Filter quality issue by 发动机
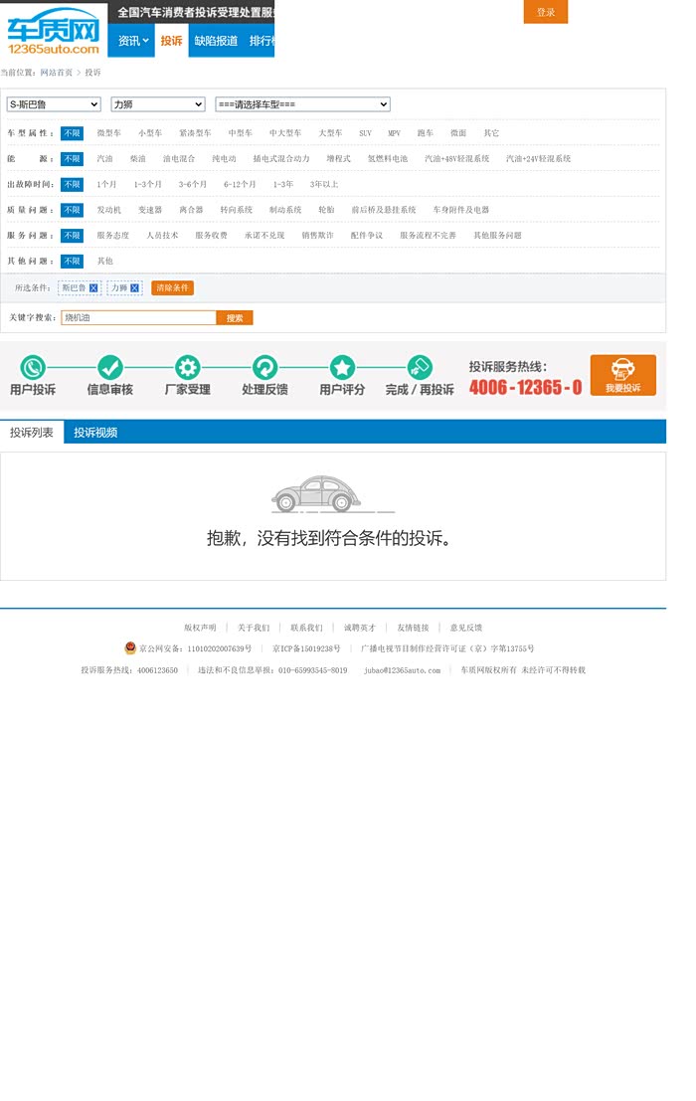The image size is (696, 1101). click(x=108, y=209)
